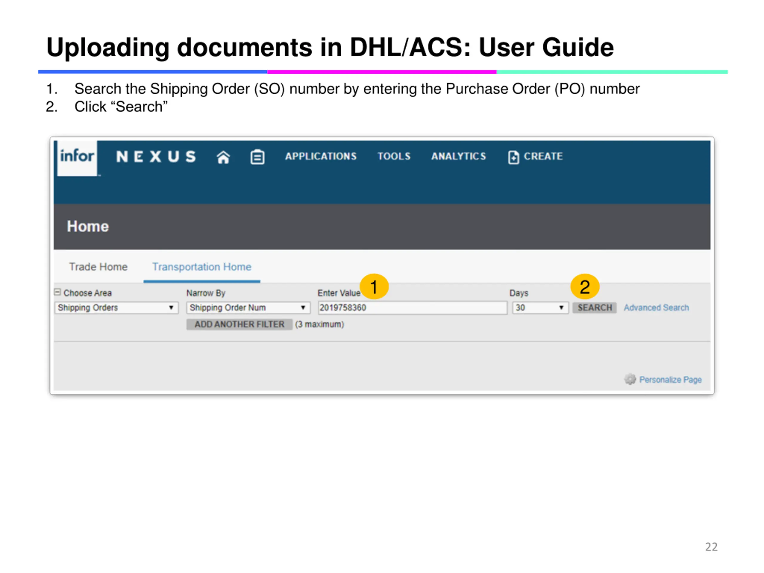Collapse the Choose Area minus box
The image size is (764, 573).
(58, 292)
